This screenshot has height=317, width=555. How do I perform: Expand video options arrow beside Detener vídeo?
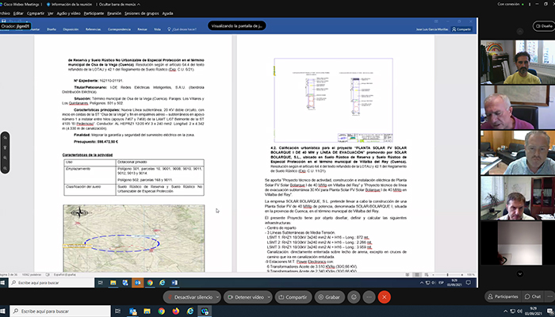point(266,296)
